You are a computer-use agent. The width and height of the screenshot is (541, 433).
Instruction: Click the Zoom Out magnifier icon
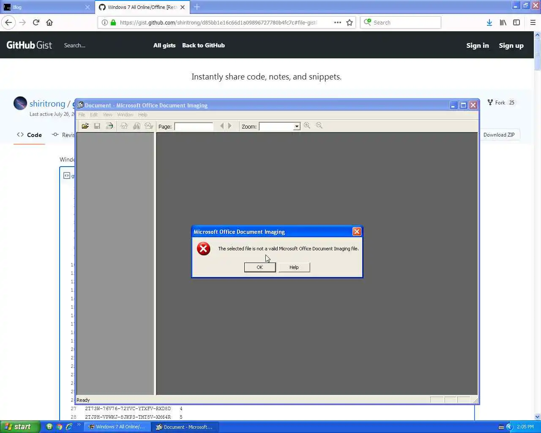point(320,126)
